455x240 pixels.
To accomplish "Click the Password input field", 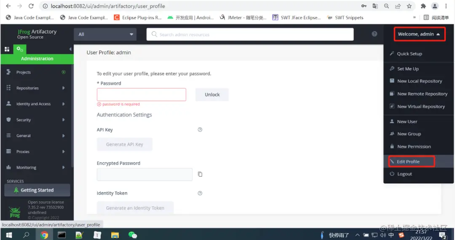I will pos(141,94).
